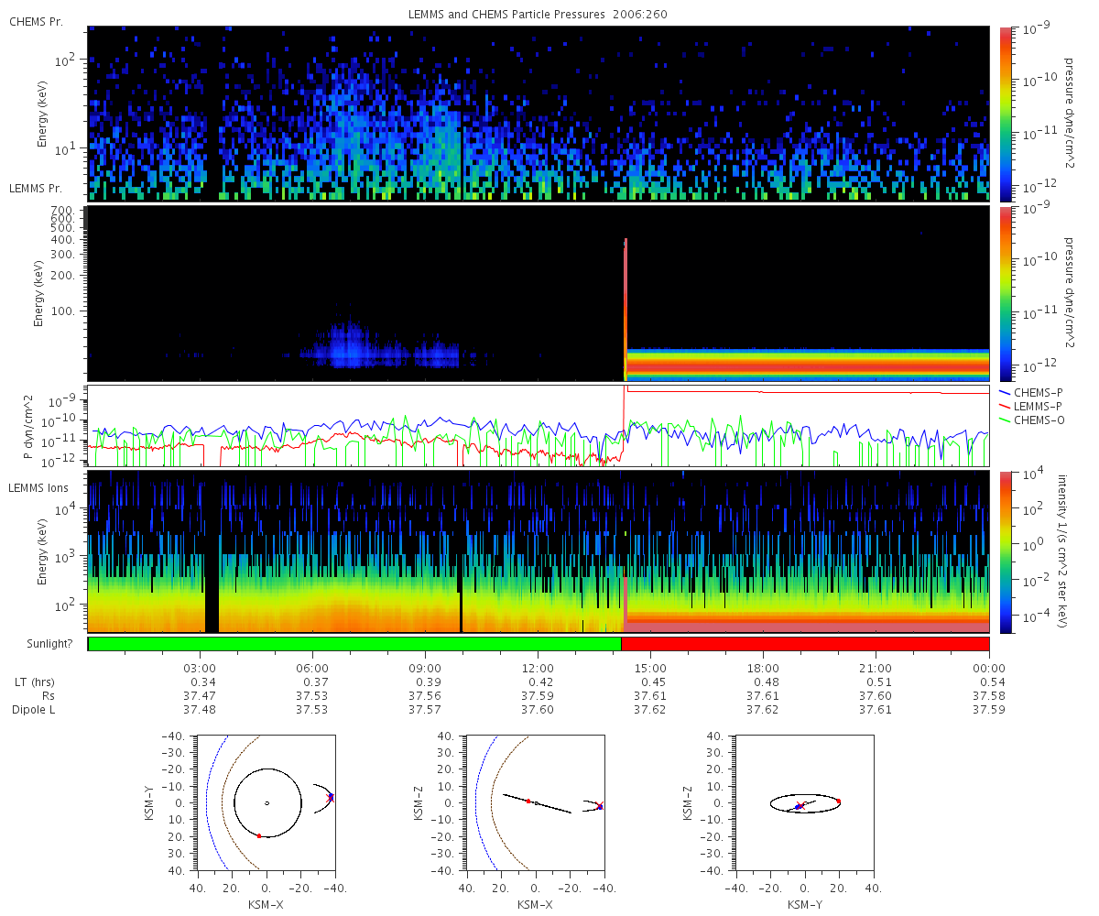Image resolution: width=1099 pixels, height=916 pixels.
Task: Click the 03:00 time tick label
Action: pos(200,667)
